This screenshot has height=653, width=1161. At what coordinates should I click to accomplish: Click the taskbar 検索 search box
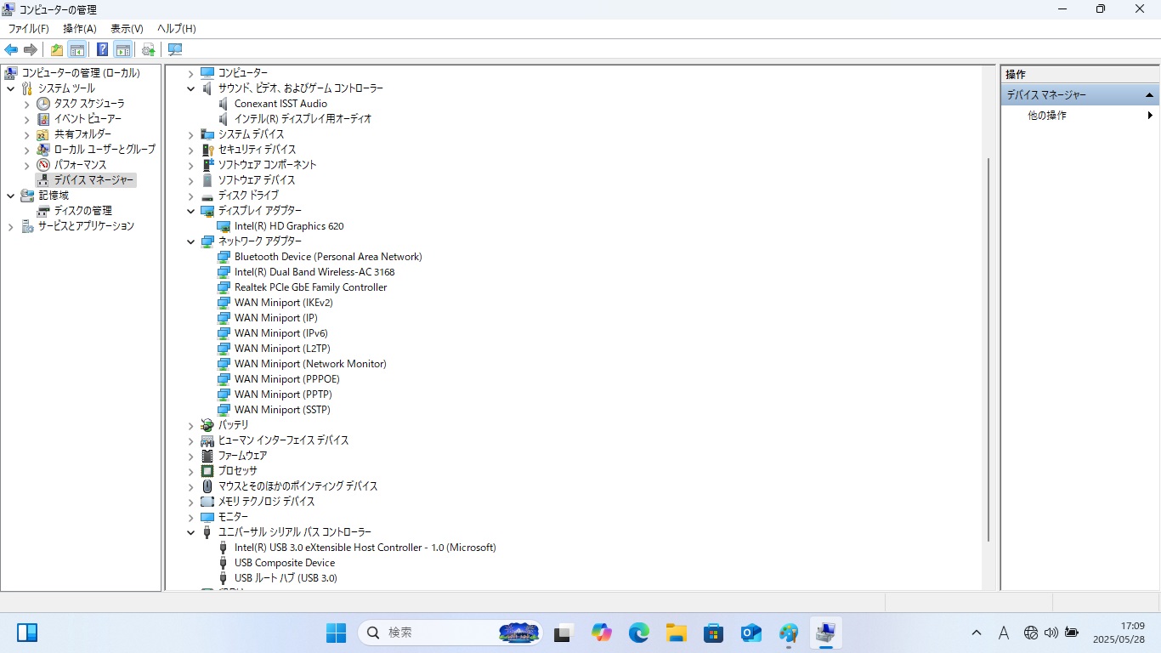(450, 633)
